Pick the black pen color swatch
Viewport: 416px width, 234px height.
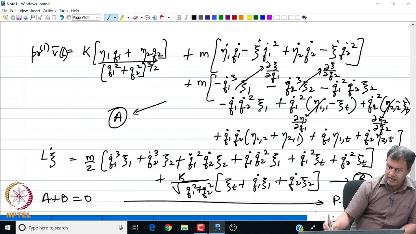pos(194,18)
